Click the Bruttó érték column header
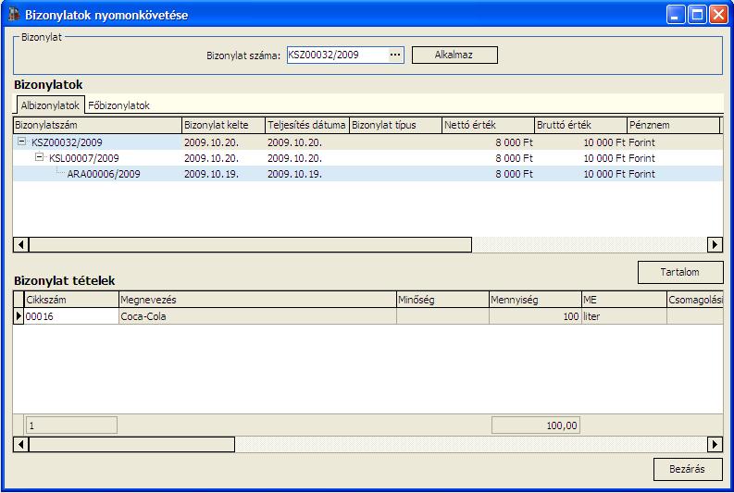This screenshot has height=493, width=734. click(580, 125)
